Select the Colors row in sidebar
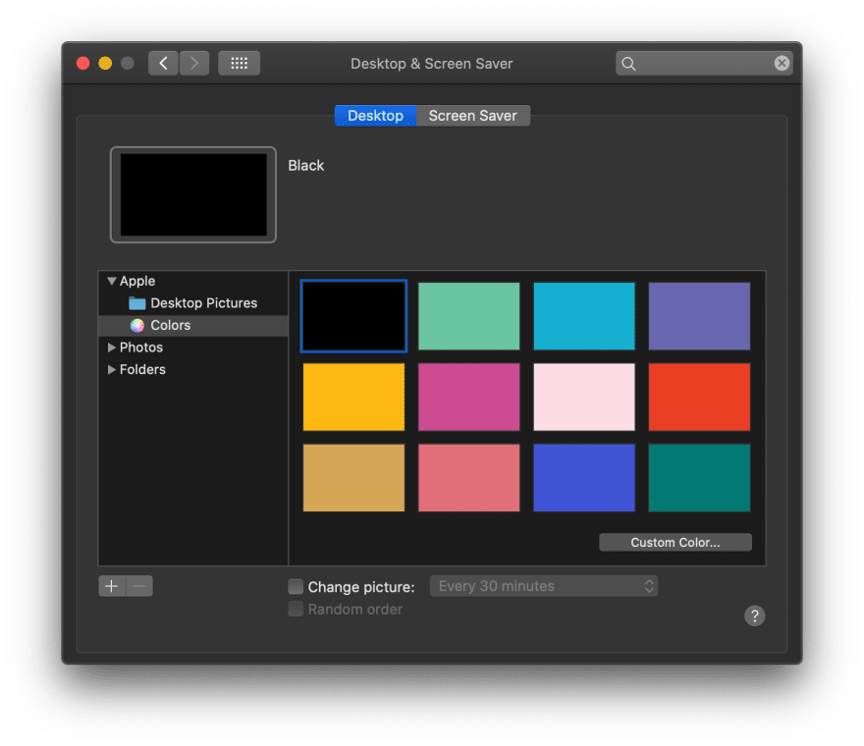Viewport: 864px width, 746px height. 193,326
